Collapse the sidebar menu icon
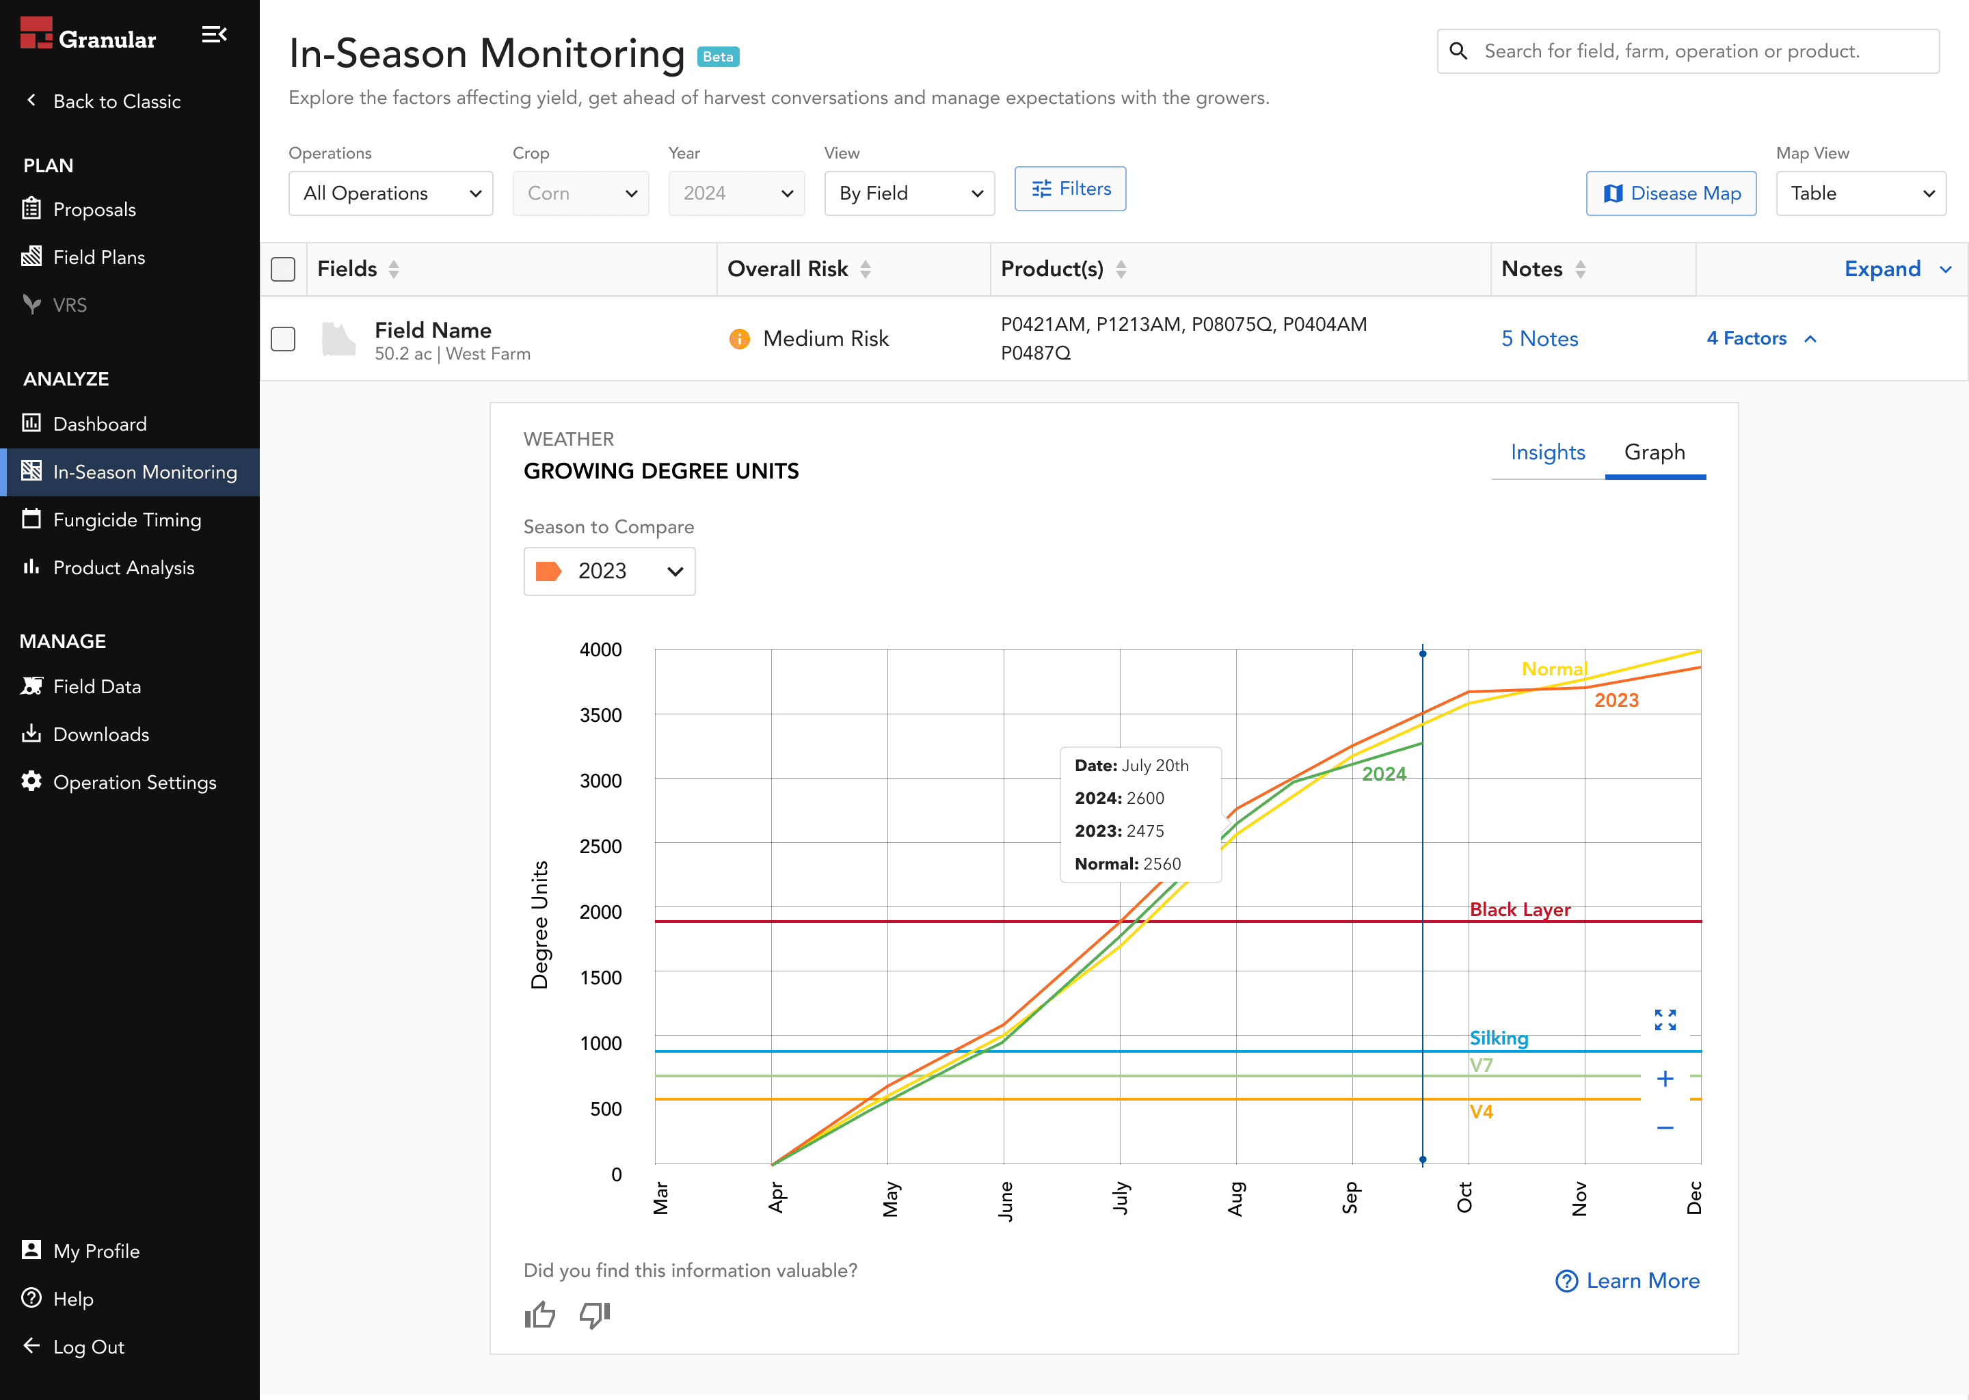Screen dimensions: 1969x1400 click(214, 34)
